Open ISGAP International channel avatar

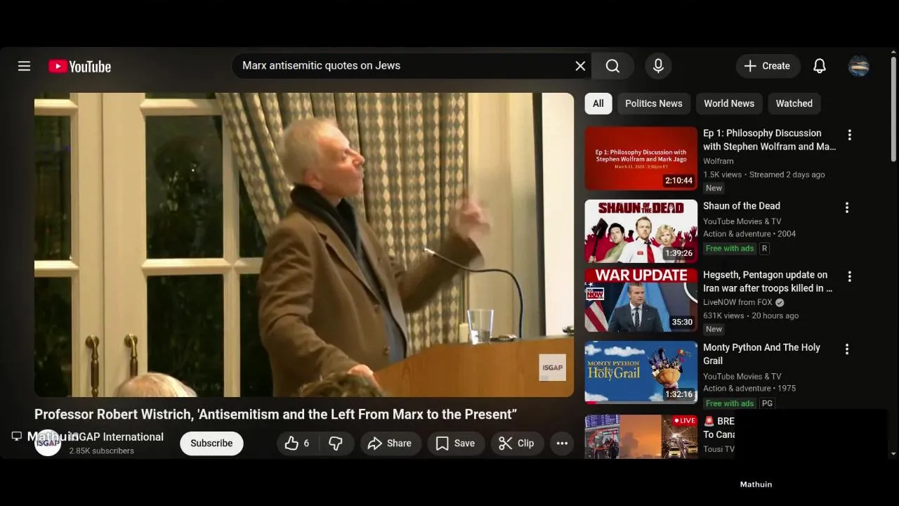(48, 443)
